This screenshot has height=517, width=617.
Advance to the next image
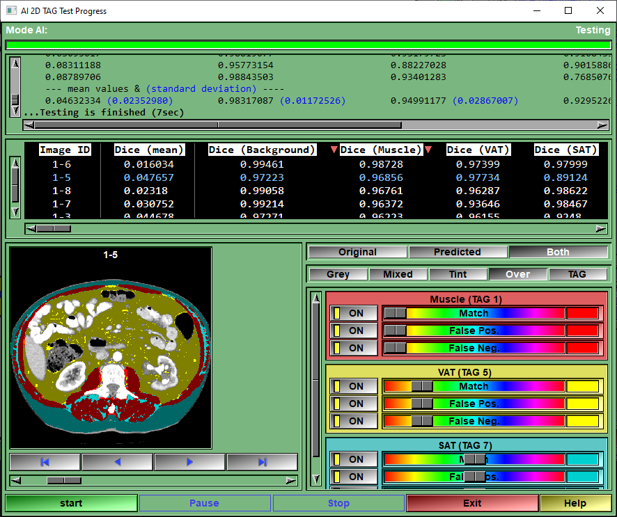pyautogui.click(x=190, y=462)
